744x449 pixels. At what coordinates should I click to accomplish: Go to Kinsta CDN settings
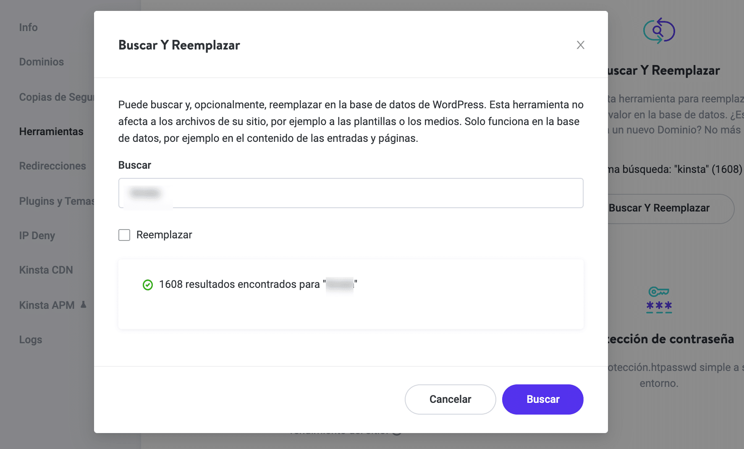(46, 270)
